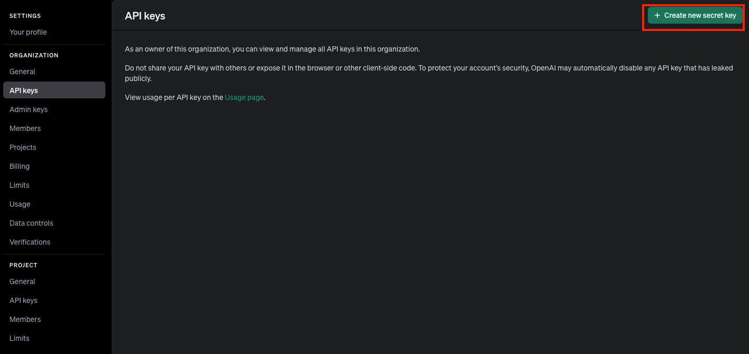Select Verifications in the sidebar
This screenshot has width=749, height=354.
(x=30, y=242)
